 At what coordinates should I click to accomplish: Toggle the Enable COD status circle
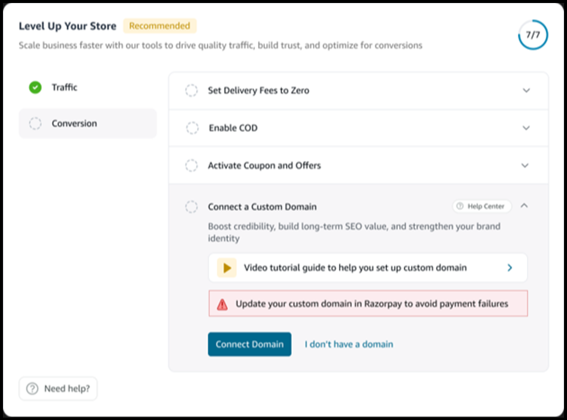tap(192, 128)
